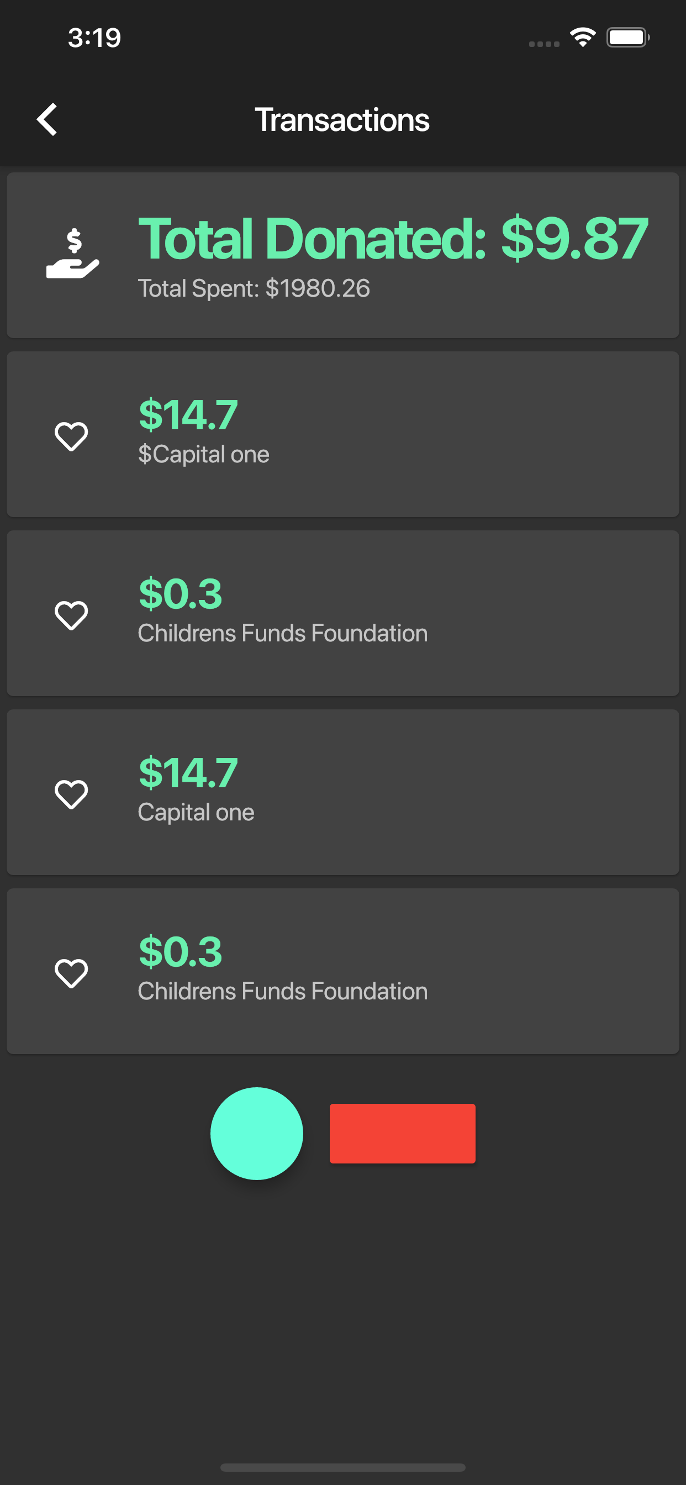Go back using the header chevron
The width and height of the screenshot is (686, 1485).
click(x=48, y=119)
